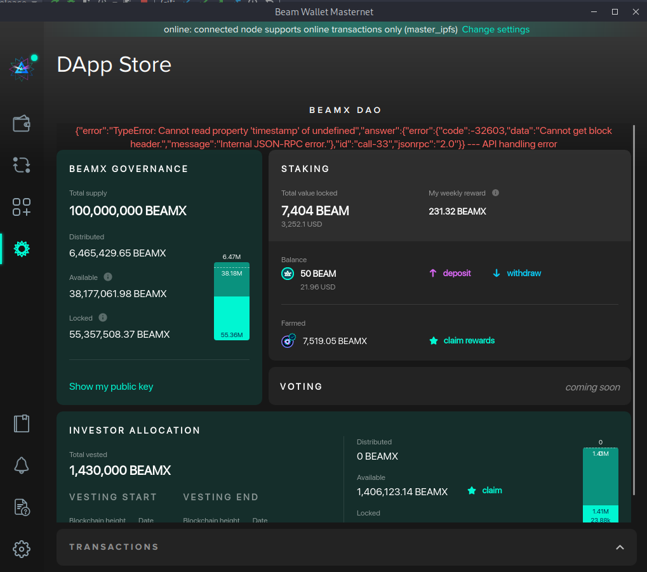Screen dimensions: 647x572
Task: Click the 100,000,000 BEAMX total supply value
Action: [128, 211]
